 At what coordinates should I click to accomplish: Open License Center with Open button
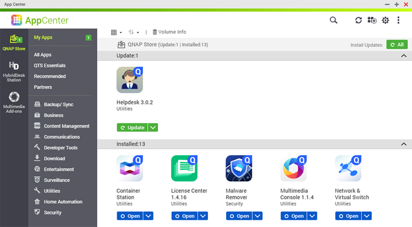tap(184, 216)
